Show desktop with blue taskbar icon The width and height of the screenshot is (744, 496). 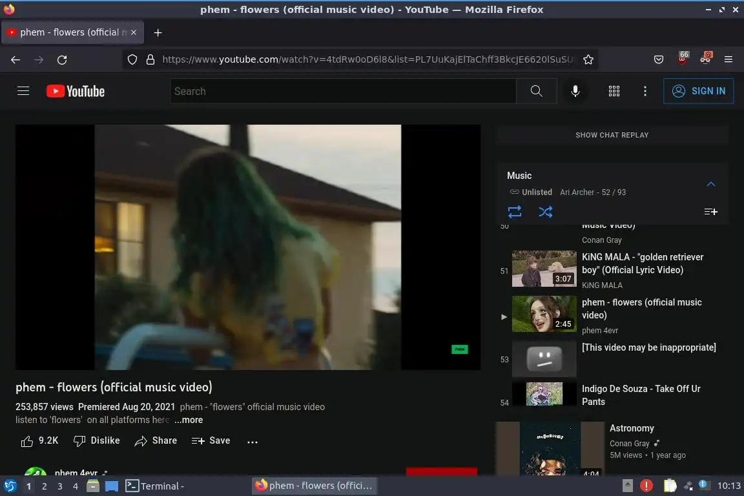point(112,486)
